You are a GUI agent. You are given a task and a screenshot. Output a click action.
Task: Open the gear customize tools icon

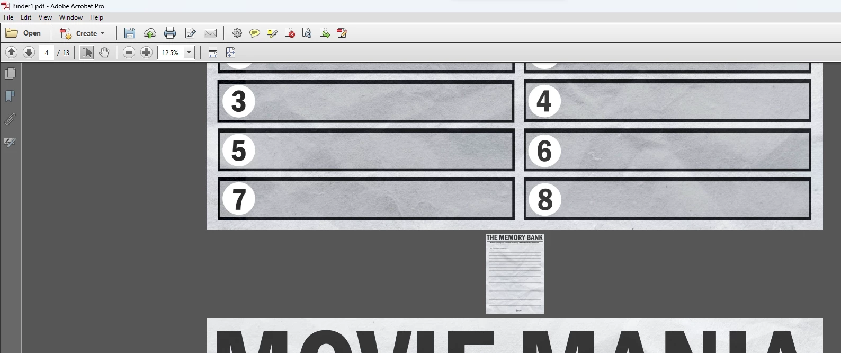(237, 33)
